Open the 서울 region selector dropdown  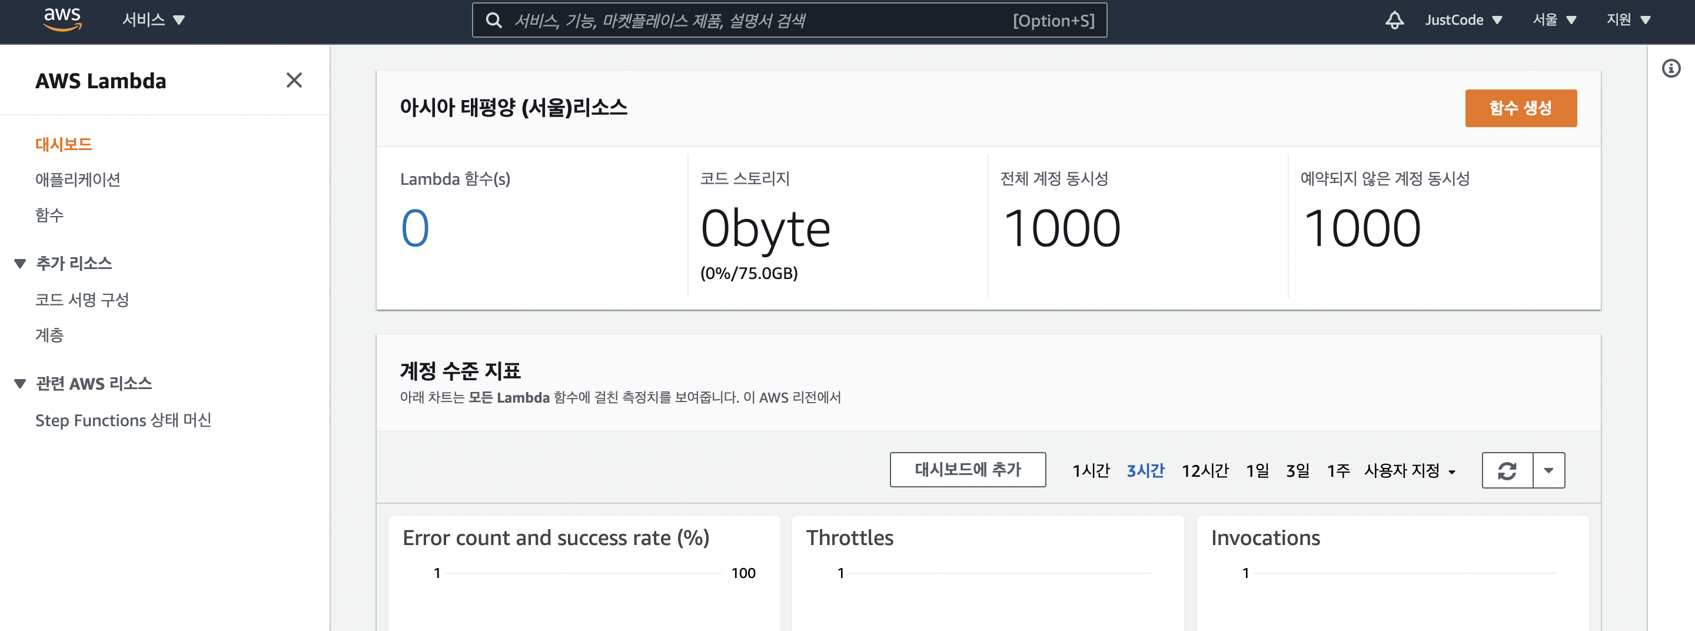tap(1554, 21)
